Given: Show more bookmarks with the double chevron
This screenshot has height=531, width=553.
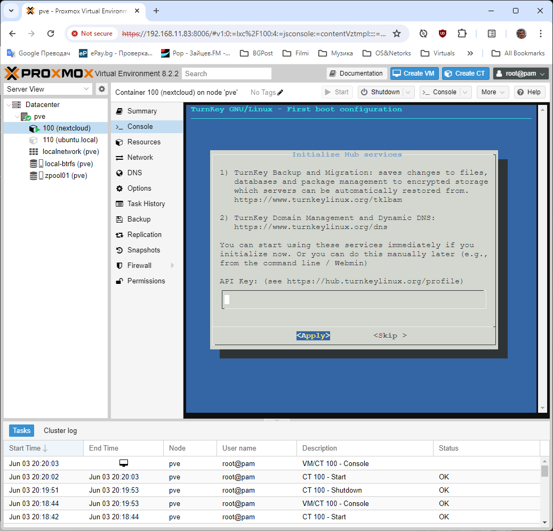Looking at the screenshot, I should (x=470, y=53).
